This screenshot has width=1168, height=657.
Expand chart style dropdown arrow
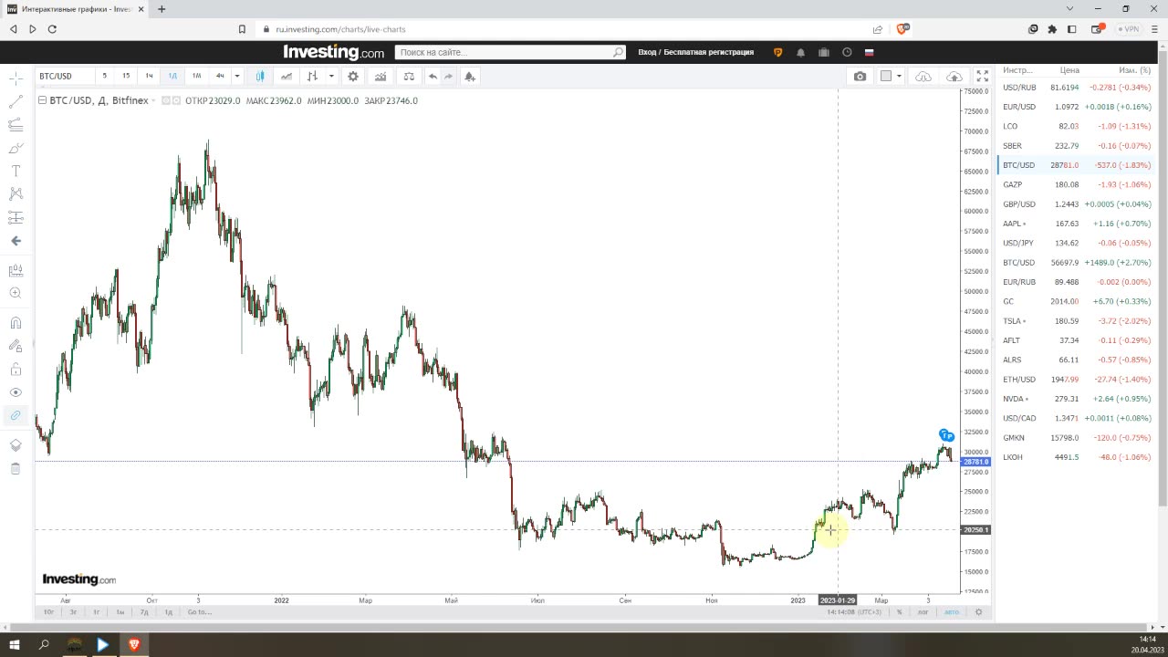331,76
